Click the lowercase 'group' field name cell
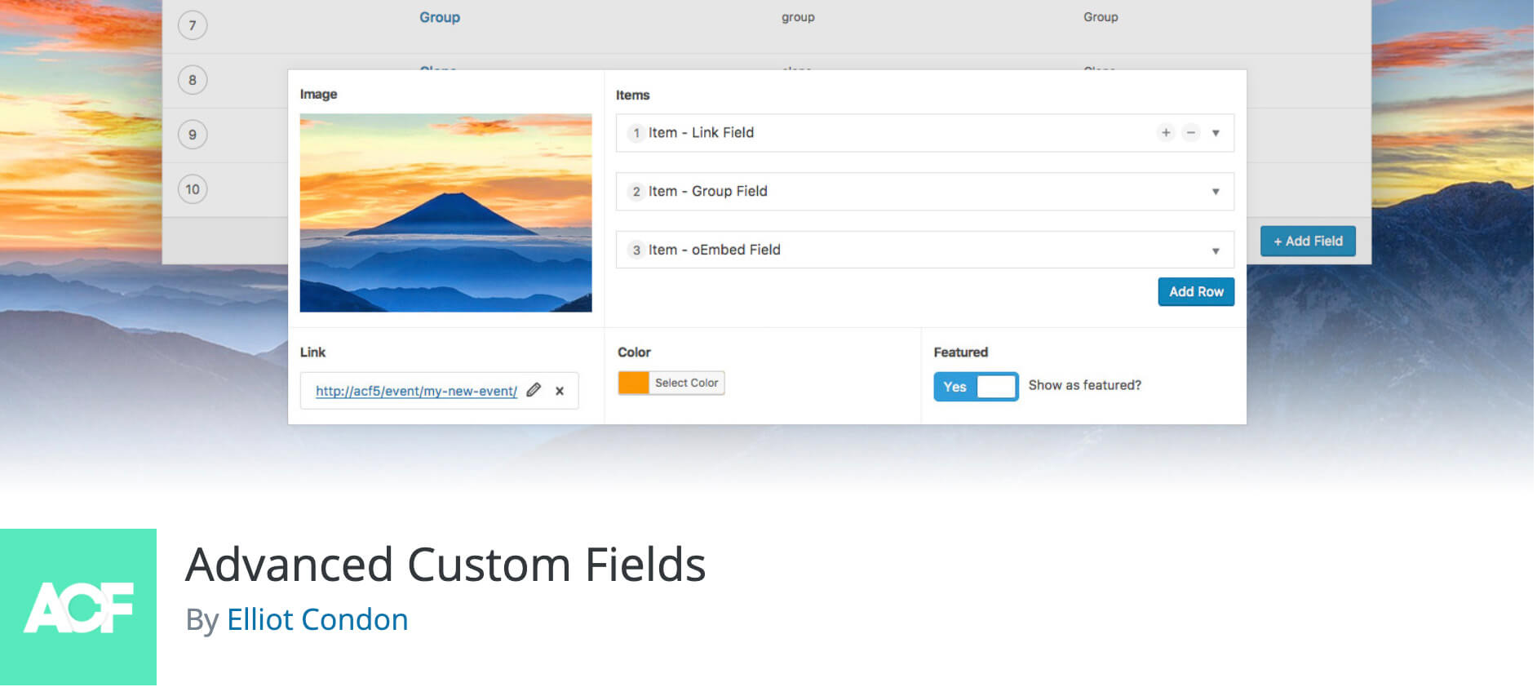Image resolution: width=1537 pixels, height=687 pixels. point(798,17)
